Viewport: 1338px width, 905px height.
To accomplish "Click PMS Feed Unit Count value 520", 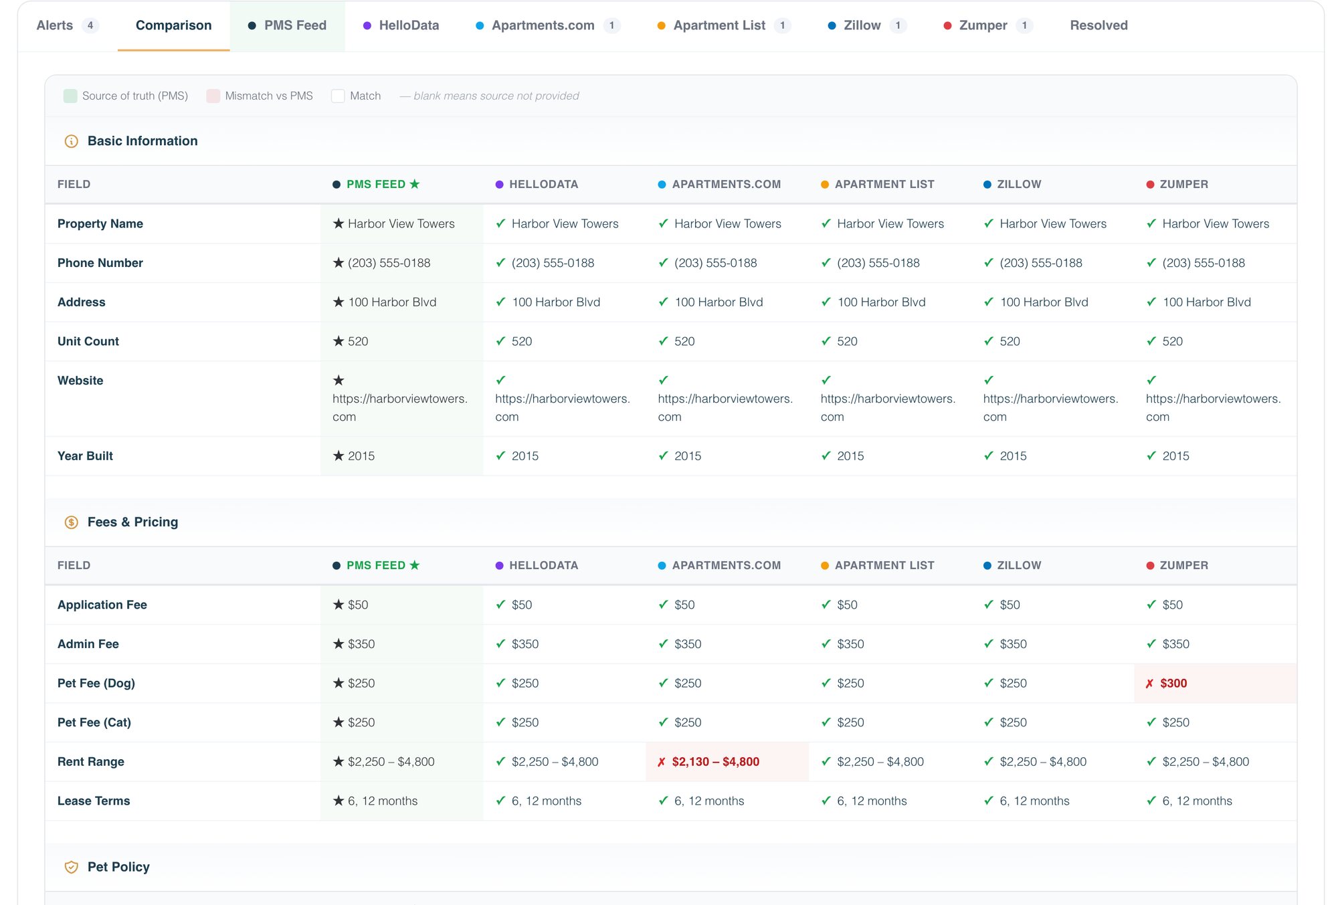I will (358, 341).
